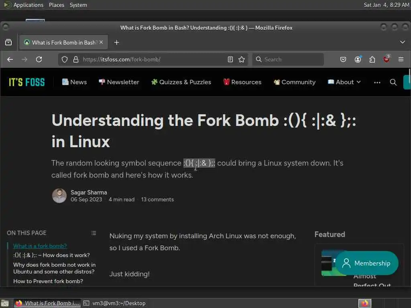Open the three-dot more navigation menu
The image size is (411, 308).
(377, 83)
